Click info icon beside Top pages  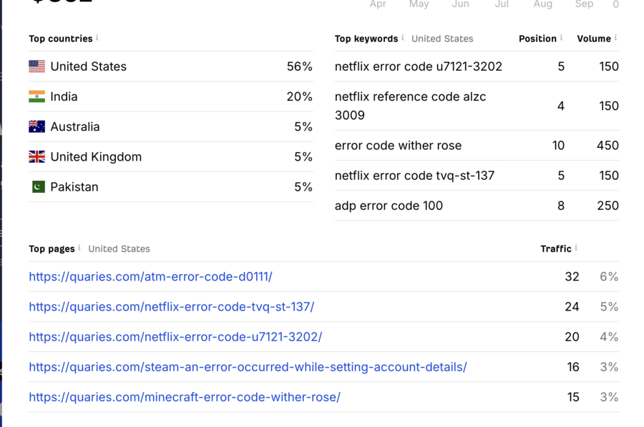tap(79, 247)
